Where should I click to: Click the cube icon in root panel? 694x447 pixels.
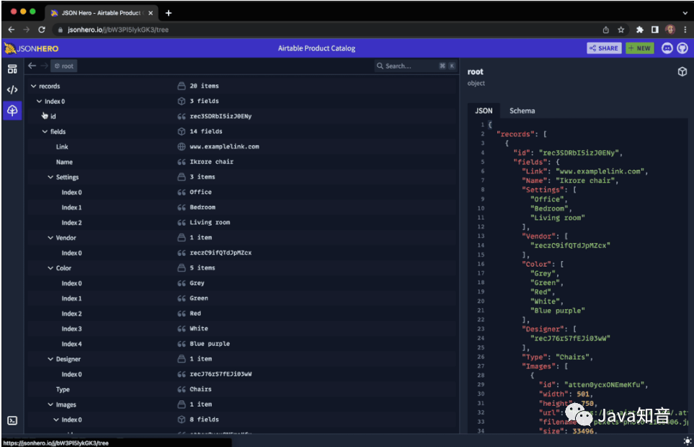click(x=682, y=71)
